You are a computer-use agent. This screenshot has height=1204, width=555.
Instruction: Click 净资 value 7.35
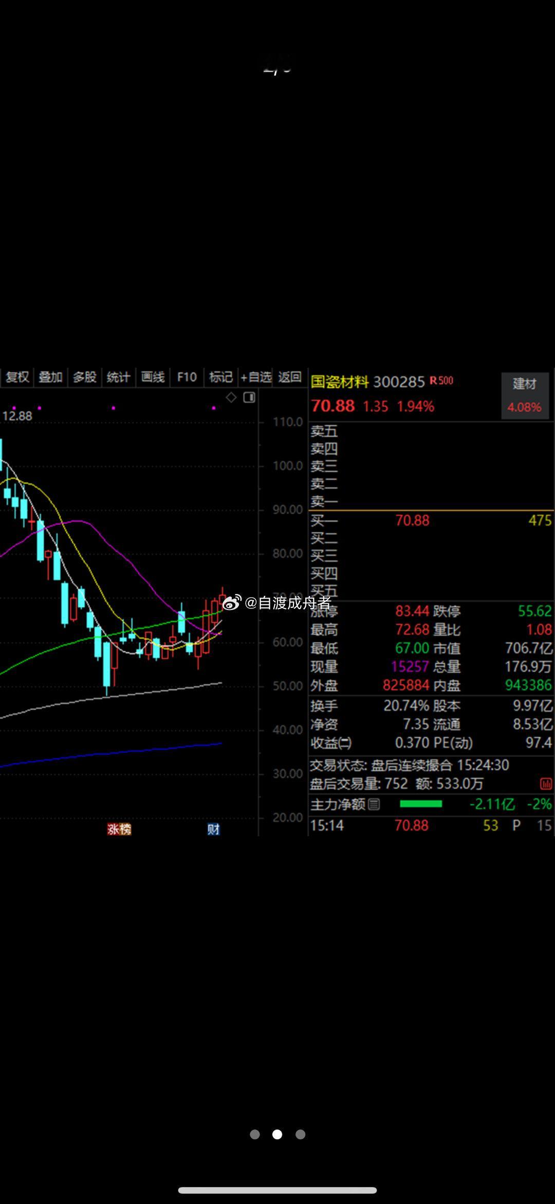click(416, 724)
